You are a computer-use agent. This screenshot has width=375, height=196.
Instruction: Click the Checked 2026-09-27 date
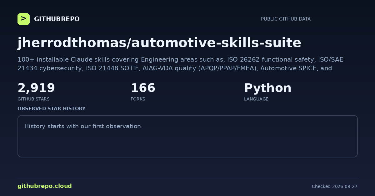coord(334,186)
